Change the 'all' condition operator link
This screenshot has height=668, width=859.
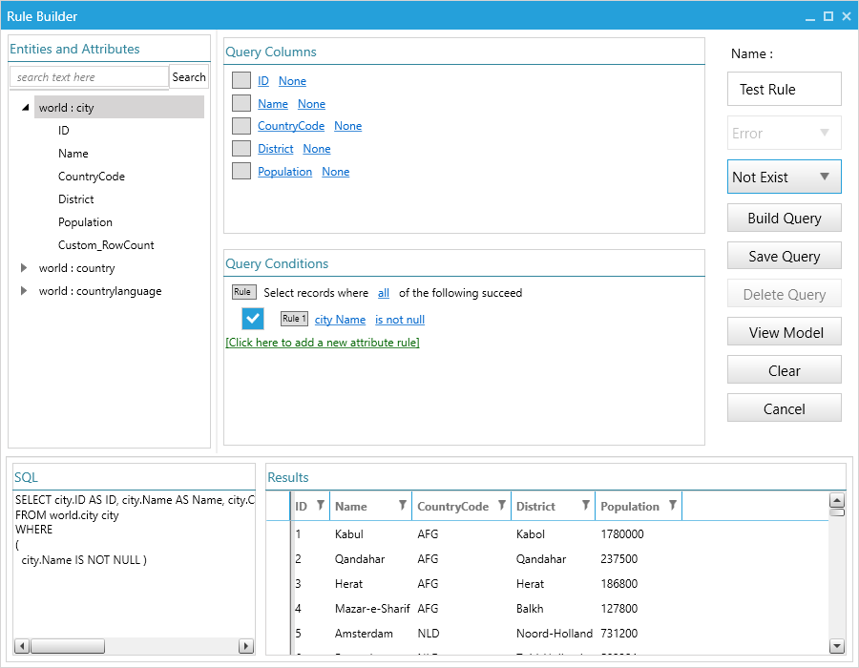pyautogui.click(x=384, y=293)
